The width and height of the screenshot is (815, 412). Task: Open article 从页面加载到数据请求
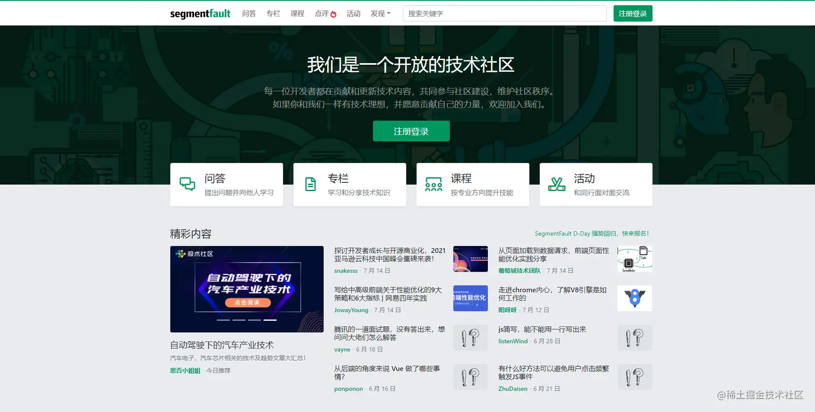point(554,255)
